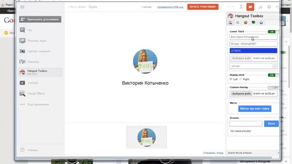Screen dimensions: 292x164
Task: Open the Cameraman app in sidebar
Action: click(x=40, y=61)
